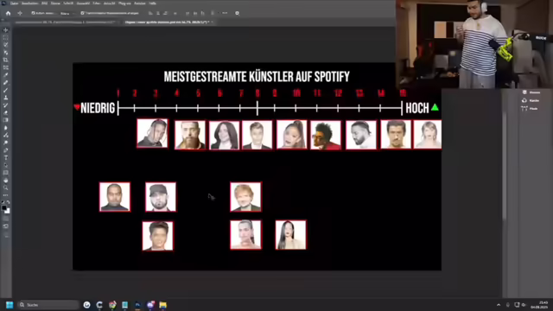Image resolution: width=553 pixels, height=311 pixels.
Task: Align left edges in options bar
Action: click(x=150, y=13)
